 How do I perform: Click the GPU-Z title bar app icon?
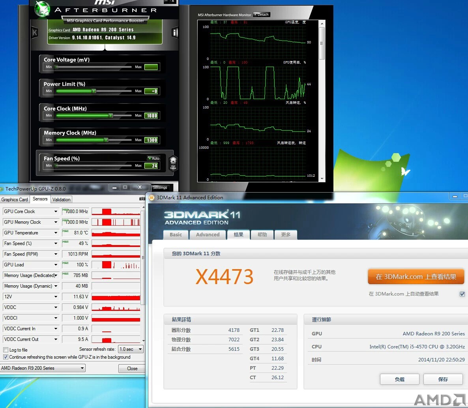tap(2, 189)
